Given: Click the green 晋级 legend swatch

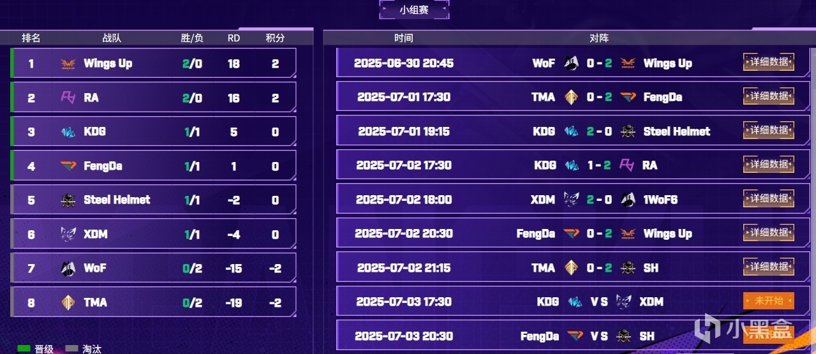Looking at the screenshot, I should tap(24, 349).
